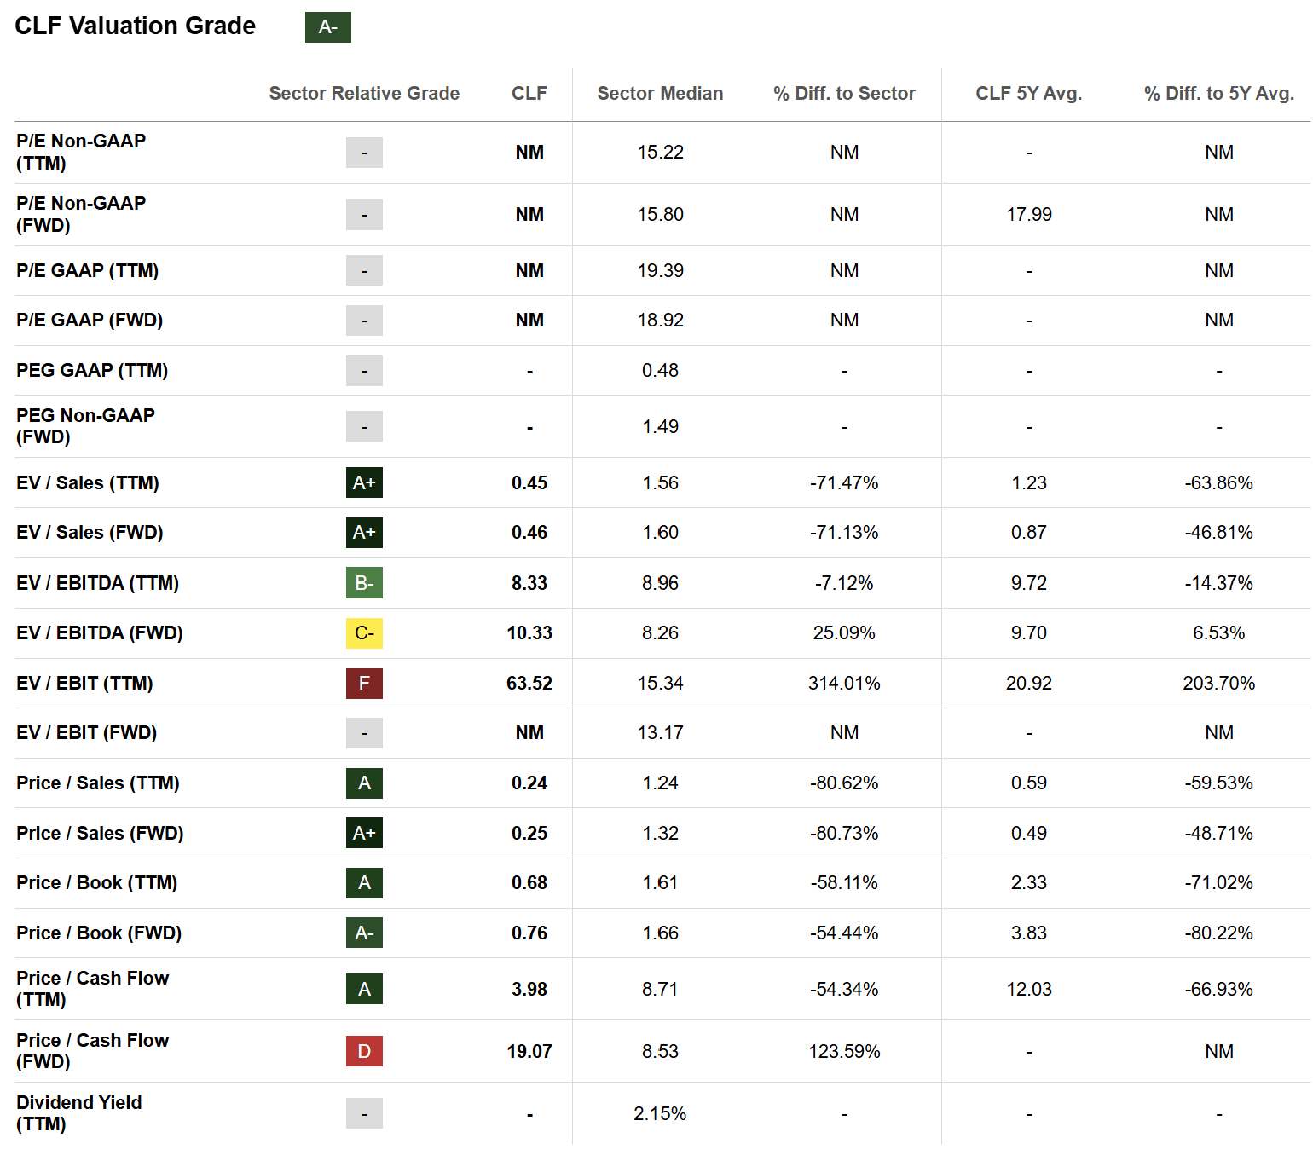
Task: Click the Sector Relative Grade column header
Action: coord(364,94)
